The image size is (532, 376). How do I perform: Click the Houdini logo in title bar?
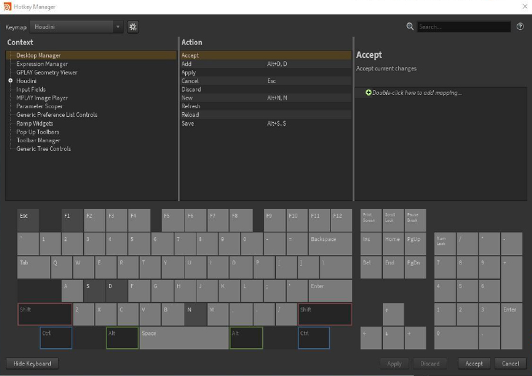[7, 6]
